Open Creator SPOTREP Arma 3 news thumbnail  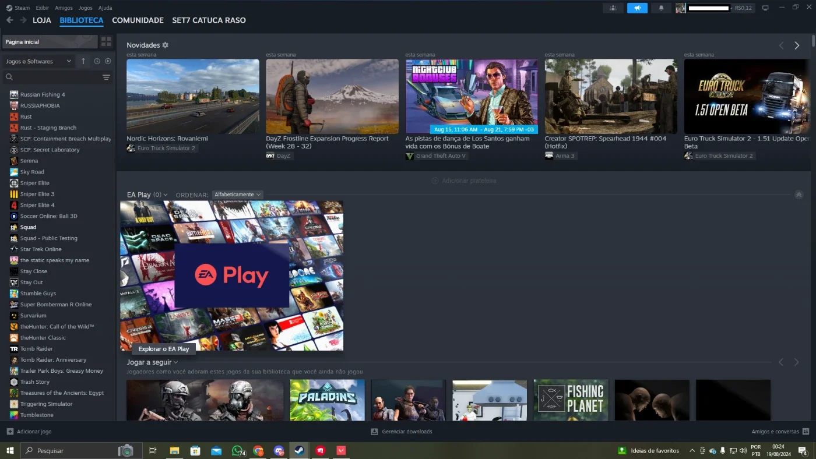point(611,96)
